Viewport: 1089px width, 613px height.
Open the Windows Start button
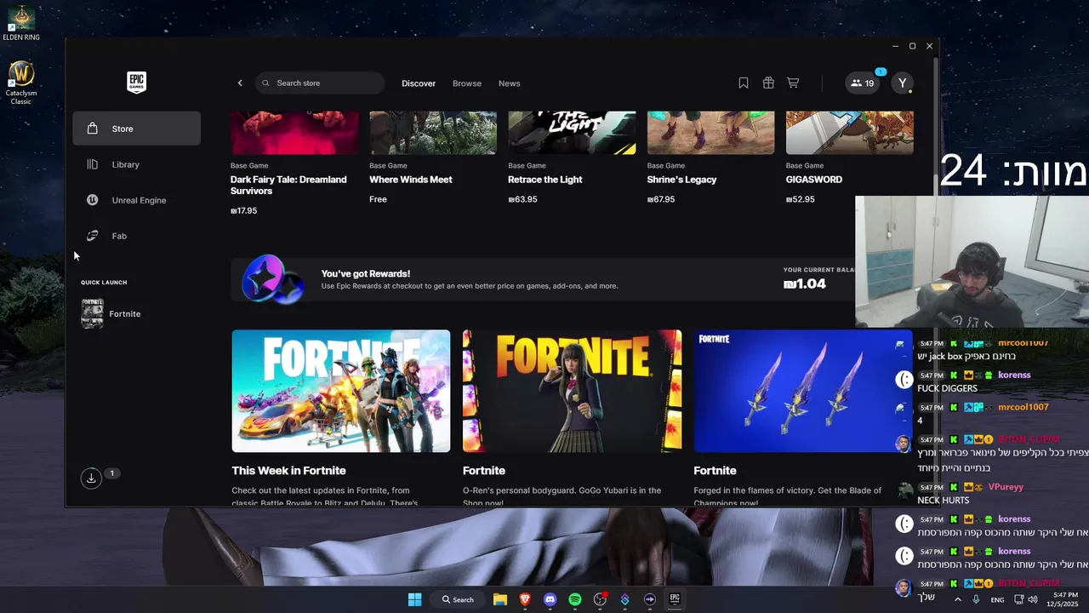414,599
